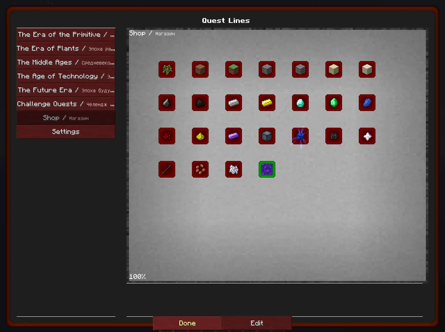Click the redstone dust quest icon
The image size is (445, 332).
pos(167,136)
